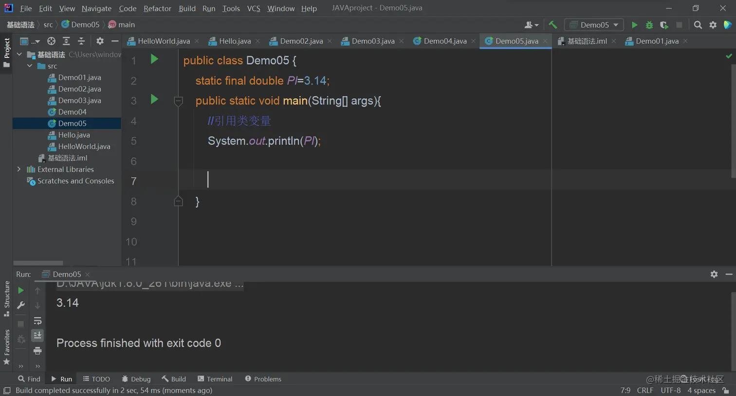Run with Coverage from the top toolbar
Screen dimensions: 736x396
[x=664, y=25]
